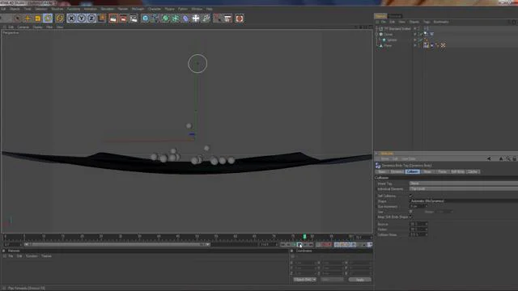Select the highlighted Rotate tool
518x291 pixels.
point(48,19)
